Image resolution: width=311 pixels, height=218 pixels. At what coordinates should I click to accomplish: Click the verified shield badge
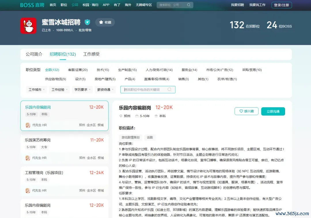point(87,22)
